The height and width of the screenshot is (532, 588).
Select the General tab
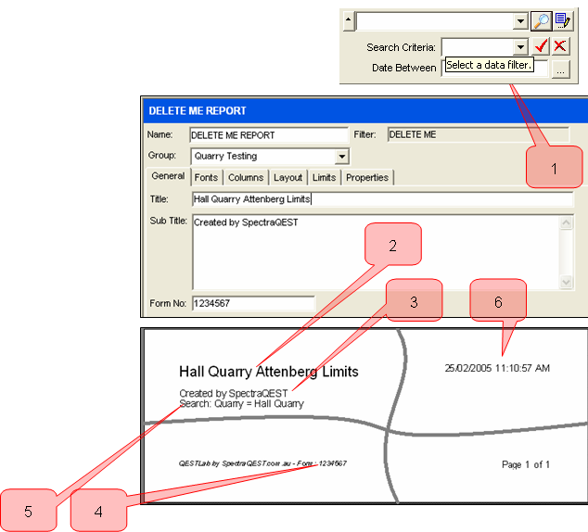(x=168, y=176)
